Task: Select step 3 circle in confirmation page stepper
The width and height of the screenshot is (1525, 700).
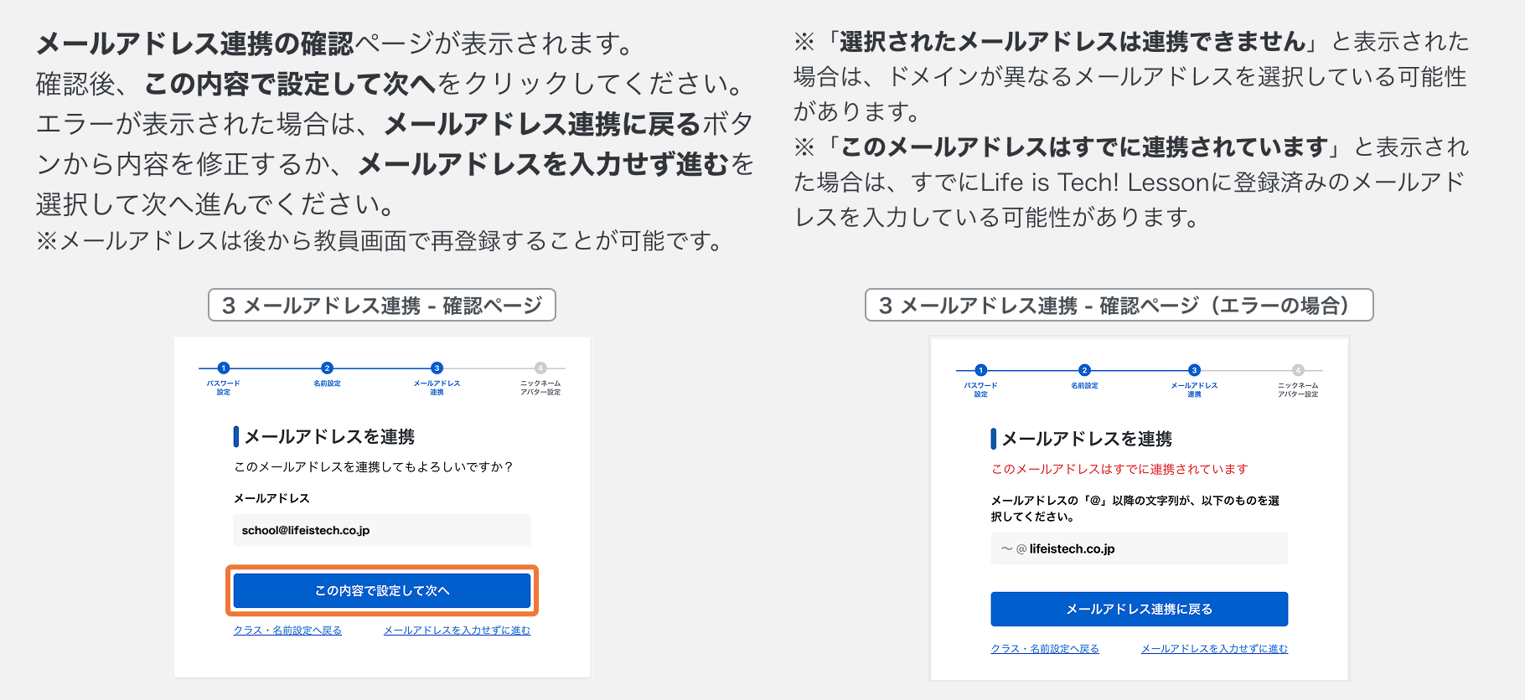Action: tap(437, 368)
